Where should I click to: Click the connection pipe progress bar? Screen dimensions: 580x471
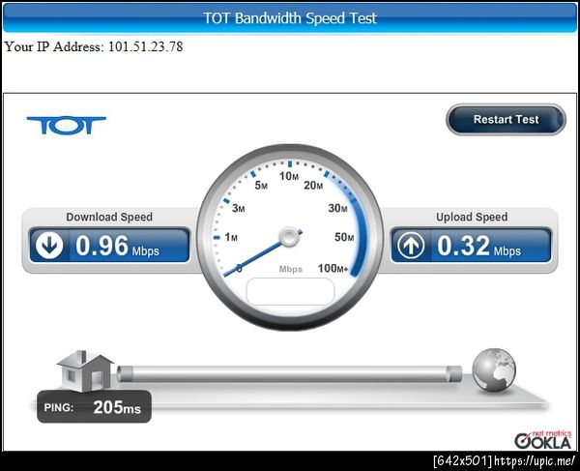[290, 373]
